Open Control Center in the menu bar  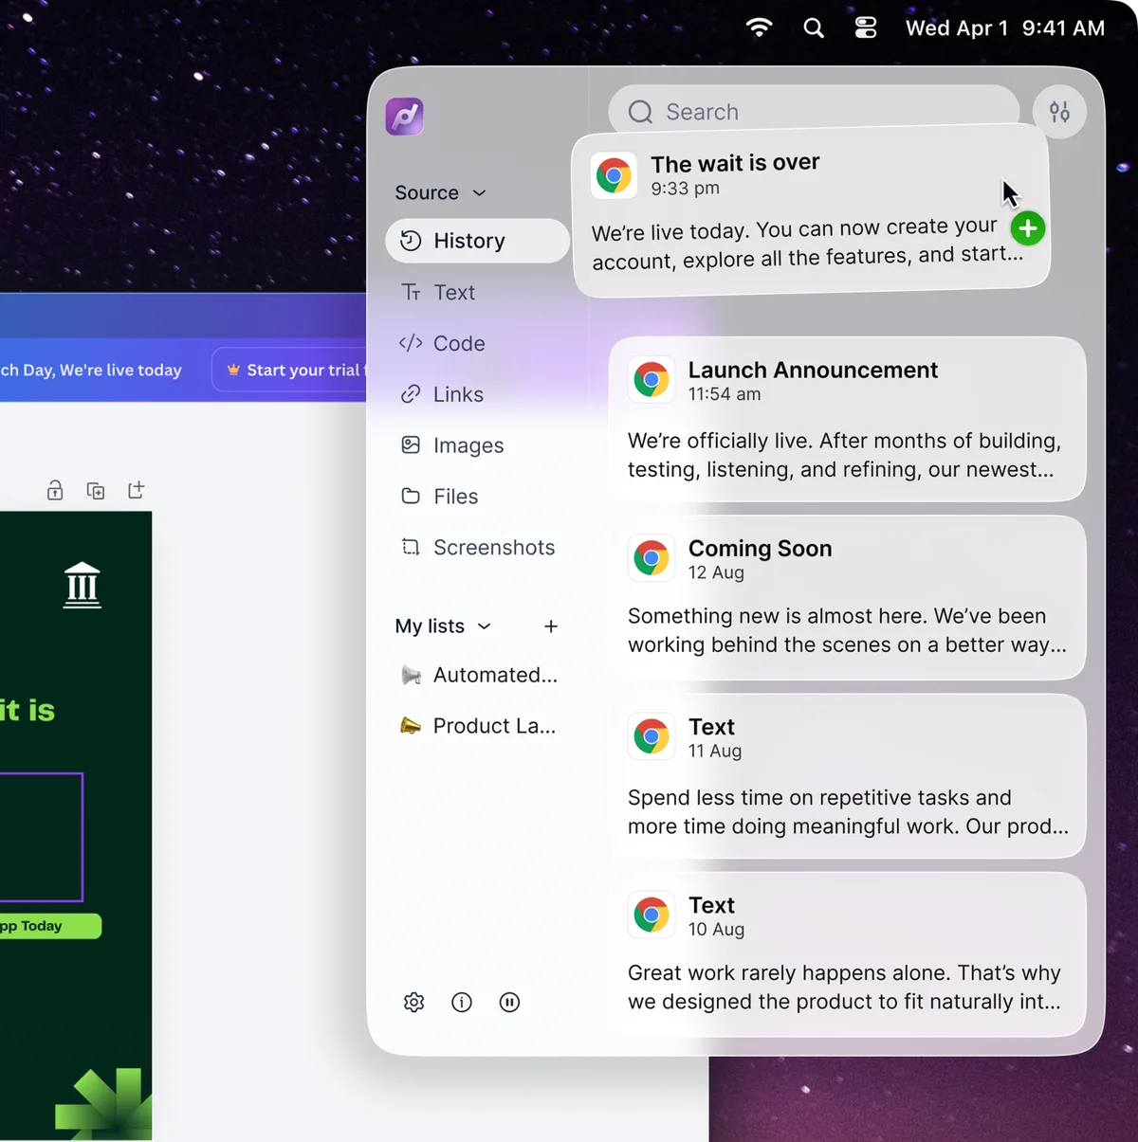pyautogui.click(x=866, y=27)
